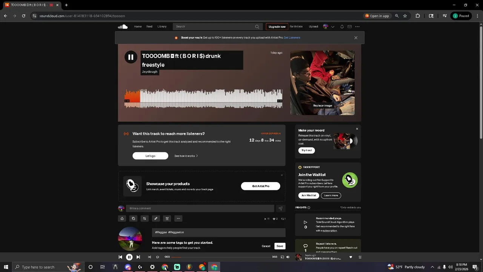Open the Jaydough round profile avatar near tags
The width and height of the screenshot is (483, 272).
pyautogui.click(x=130, y=239)
